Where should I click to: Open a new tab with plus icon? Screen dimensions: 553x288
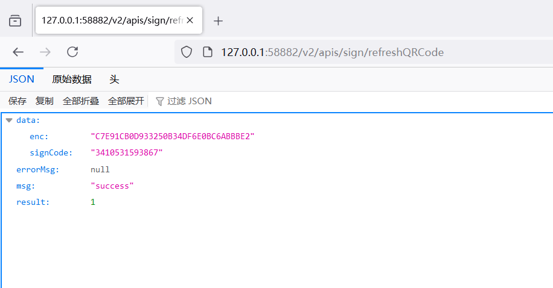coord(219,21)
